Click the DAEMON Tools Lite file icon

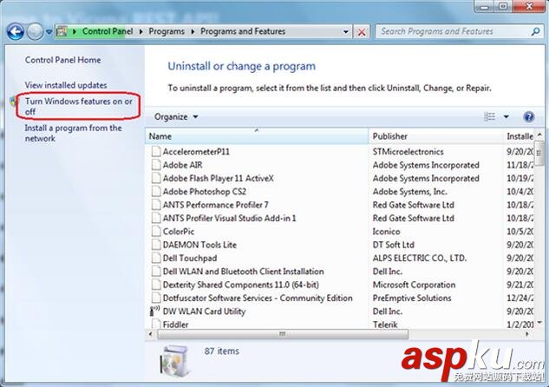(156, 245)
